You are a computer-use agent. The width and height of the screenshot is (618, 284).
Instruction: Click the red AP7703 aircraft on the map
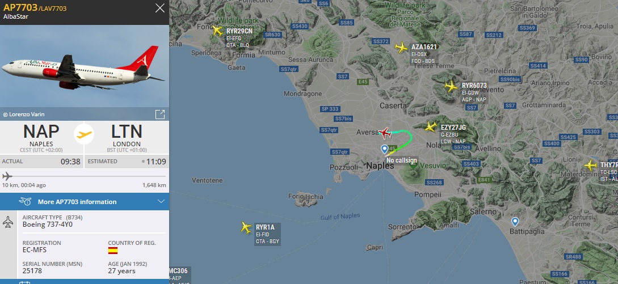(x=384, y=133)
